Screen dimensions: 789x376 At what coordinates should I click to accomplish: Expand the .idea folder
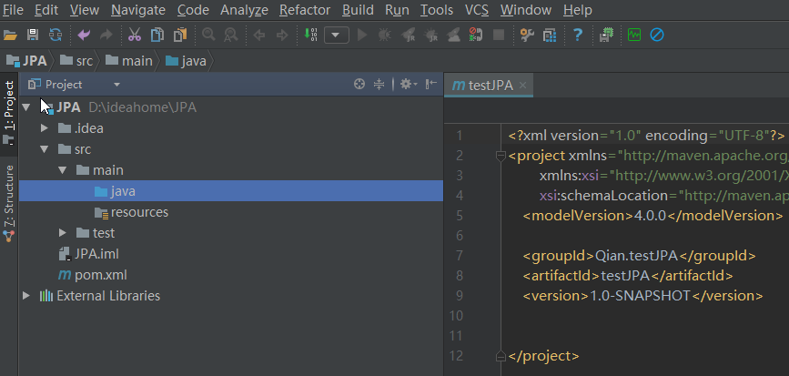click(45, 128)
